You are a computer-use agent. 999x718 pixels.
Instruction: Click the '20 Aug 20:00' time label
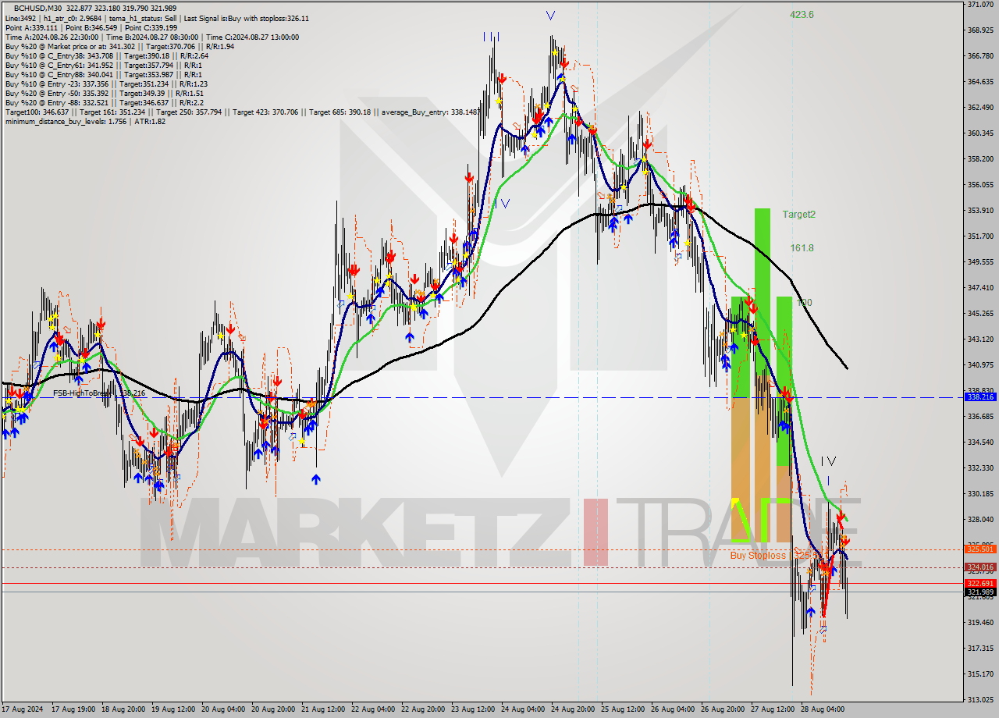point(273,710)
